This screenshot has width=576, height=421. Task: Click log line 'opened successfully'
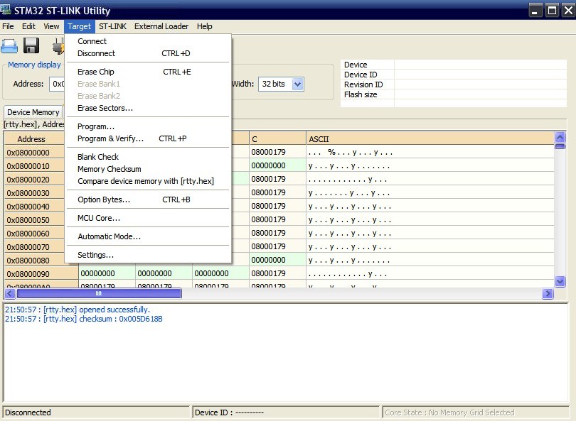click(78, 310)
